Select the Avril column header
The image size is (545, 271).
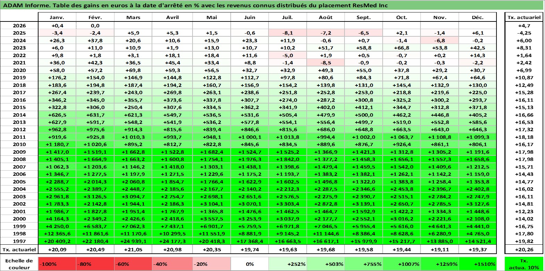(172, 17)
